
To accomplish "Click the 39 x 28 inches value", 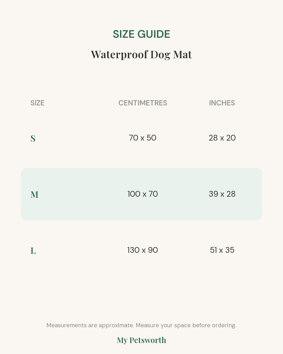I will click(x=222, y=194).
